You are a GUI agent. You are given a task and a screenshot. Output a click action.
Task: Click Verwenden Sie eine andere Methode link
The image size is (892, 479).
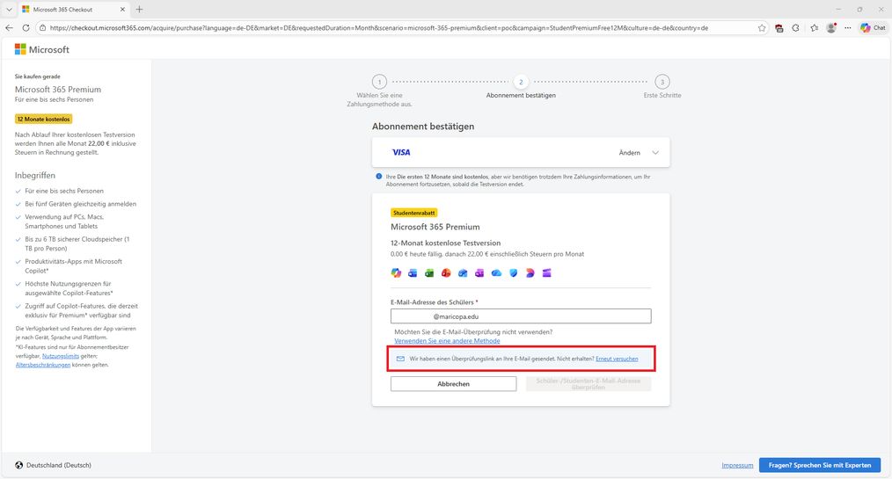point(447,341)
